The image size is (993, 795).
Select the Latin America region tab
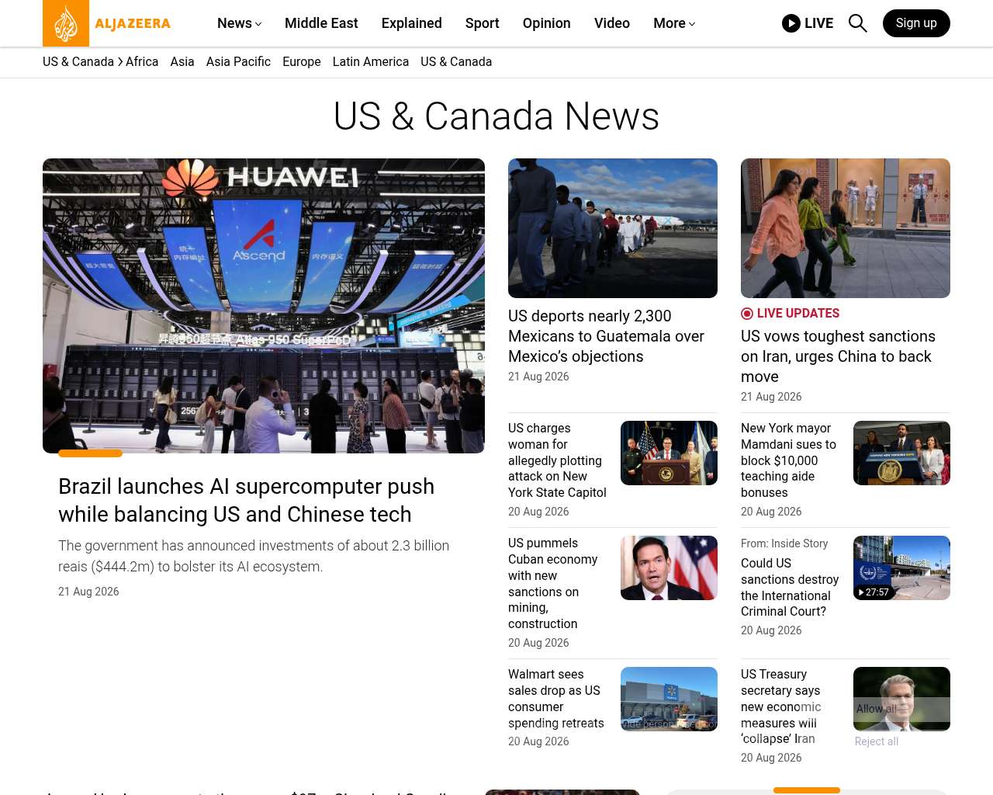pos(371,61)
